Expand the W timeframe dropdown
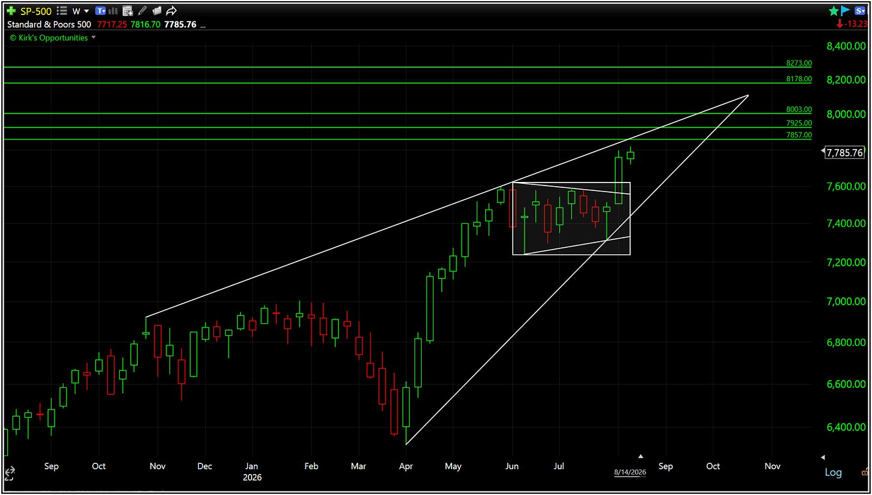This screenshot has width=872, height=495. coord(81,11)
